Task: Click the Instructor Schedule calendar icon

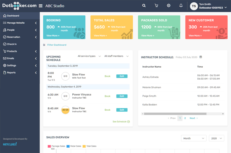Action: pyautogui.click(x=200, y=57)
